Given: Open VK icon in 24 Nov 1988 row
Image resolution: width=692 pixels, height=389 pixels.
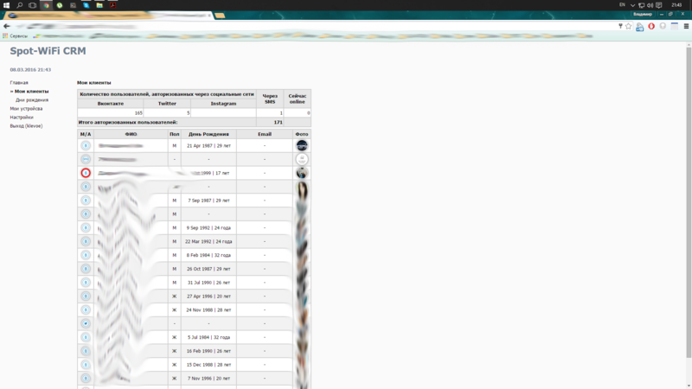Looking at the screenshot, I should 86,309.
